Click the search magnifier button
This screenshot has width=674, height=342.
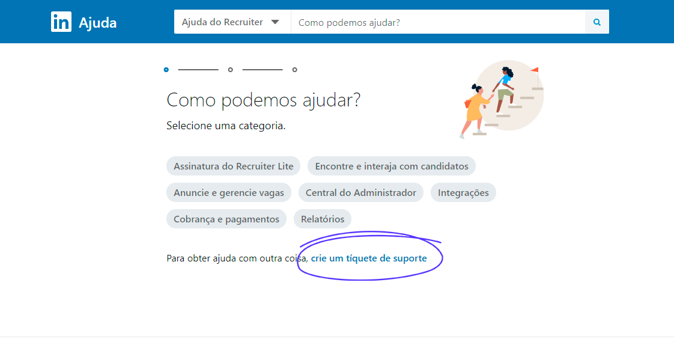click(x=597, y=22)
